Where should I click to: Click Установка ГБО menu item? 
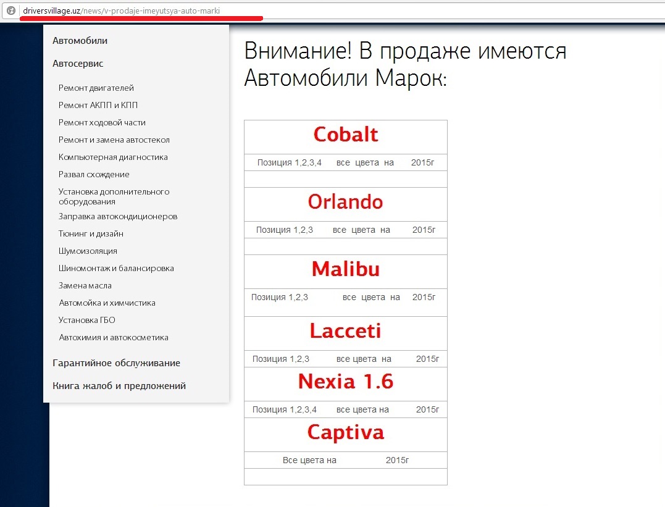tap(86, 321)
